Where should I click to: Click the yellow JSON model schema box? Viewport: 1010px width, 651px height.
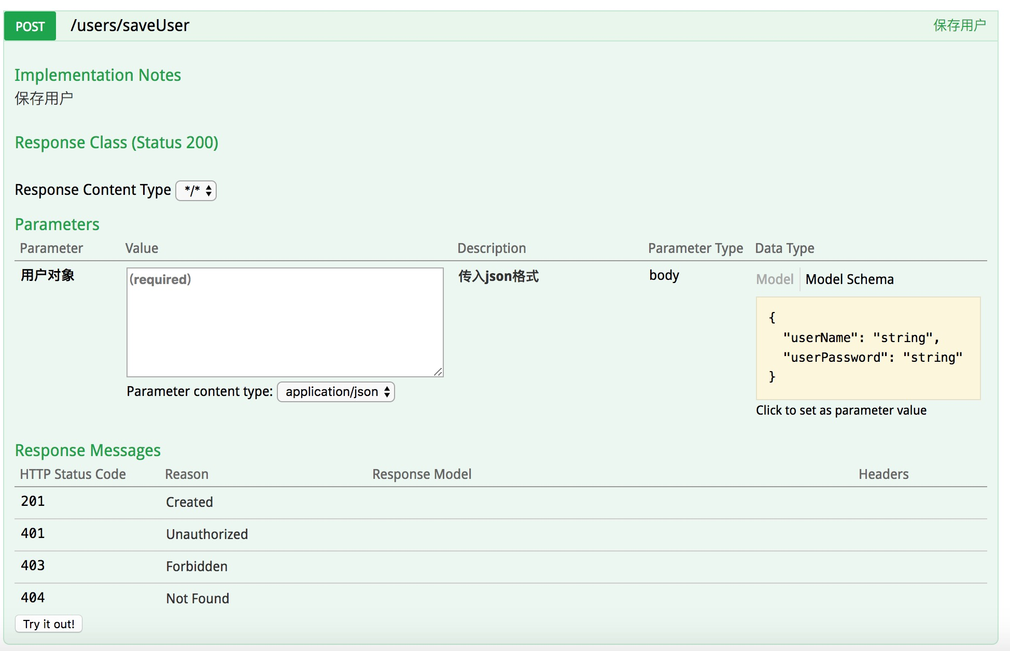pyautogui.click(x=868, y=348)
